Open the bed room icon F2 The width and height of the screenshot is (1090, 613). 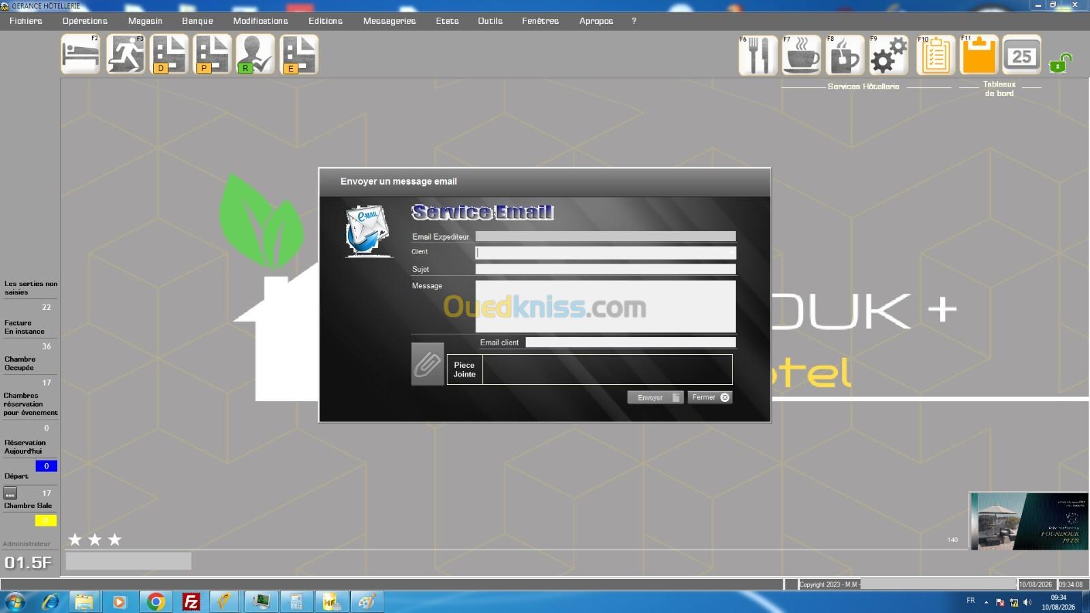tap(80, 54)
